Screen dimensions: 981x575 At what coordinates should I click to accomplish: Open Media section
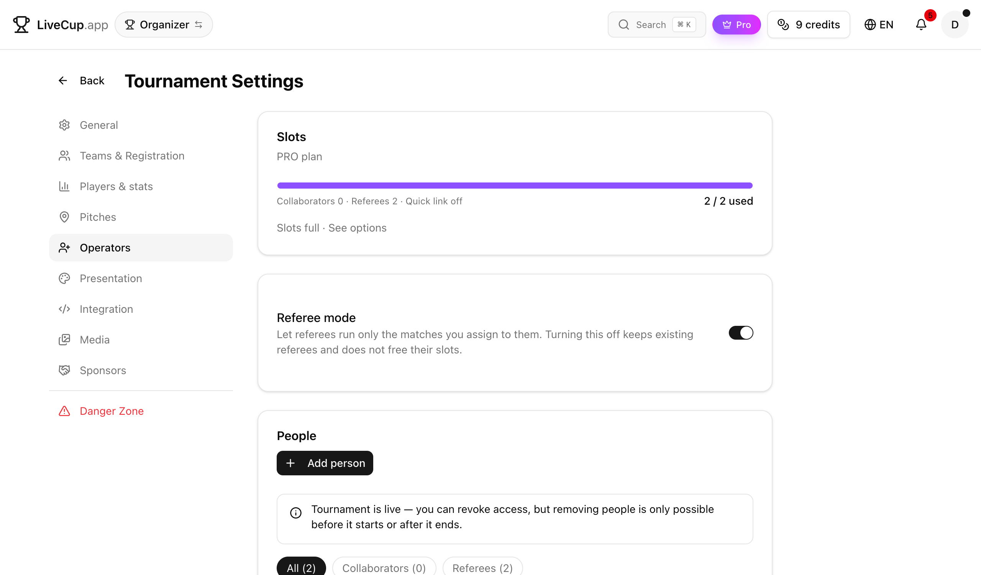point(141,340)
